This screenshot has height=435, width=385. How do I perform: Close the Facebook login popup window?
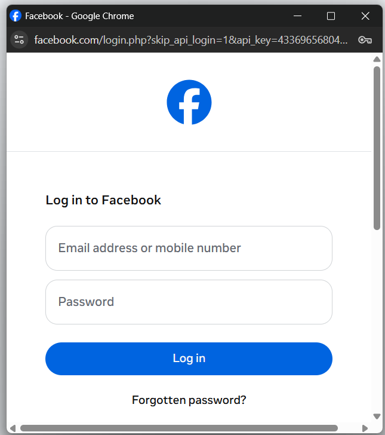[365, 16]
